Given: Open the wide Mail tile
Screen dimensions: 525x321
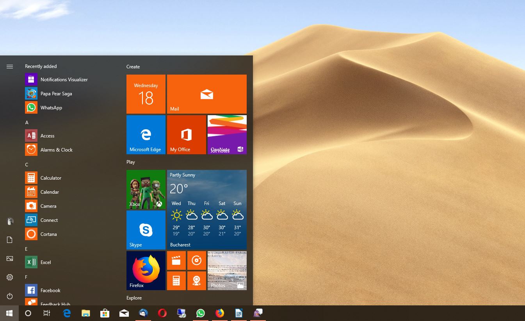Looking at the screenshot, I should click(207, 94).
